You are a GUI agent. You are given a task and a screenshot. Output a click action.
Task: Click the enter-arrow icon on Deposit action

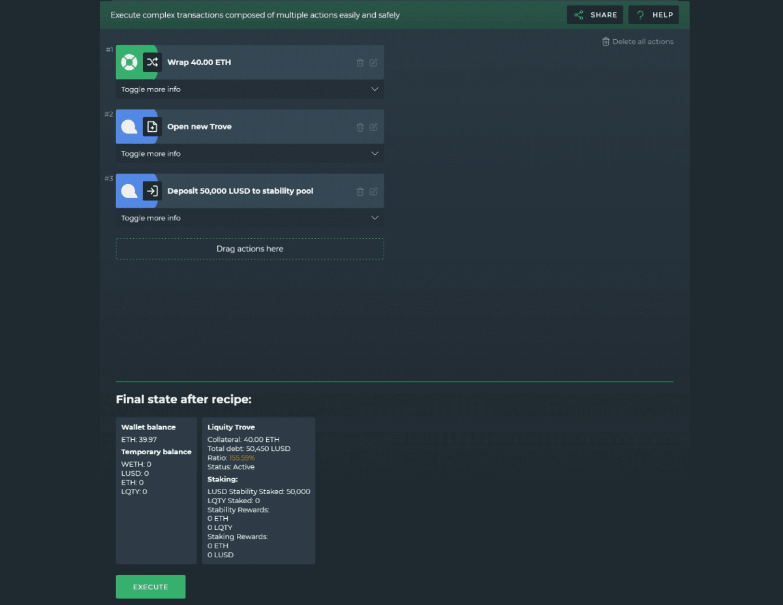(x=152, y=192)
